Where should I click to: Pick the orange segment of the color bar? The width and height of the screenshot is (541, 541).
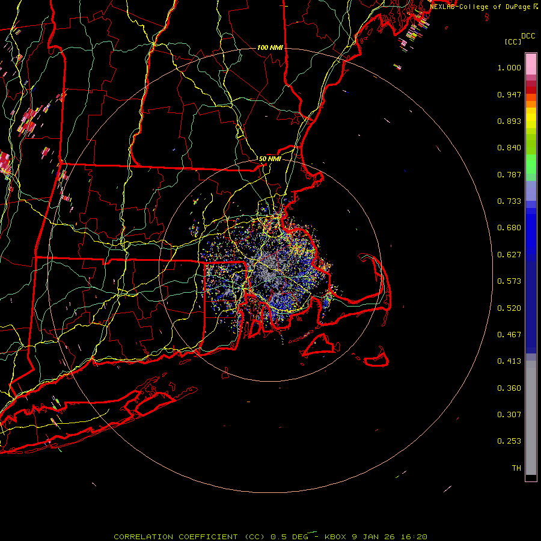531,101
